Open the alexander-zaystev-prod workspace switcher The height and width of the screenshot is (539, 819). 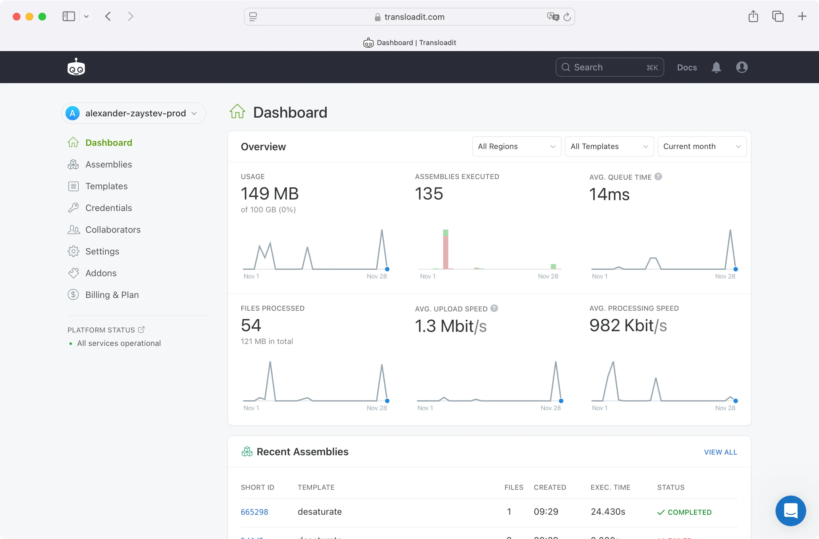[133, 113]
